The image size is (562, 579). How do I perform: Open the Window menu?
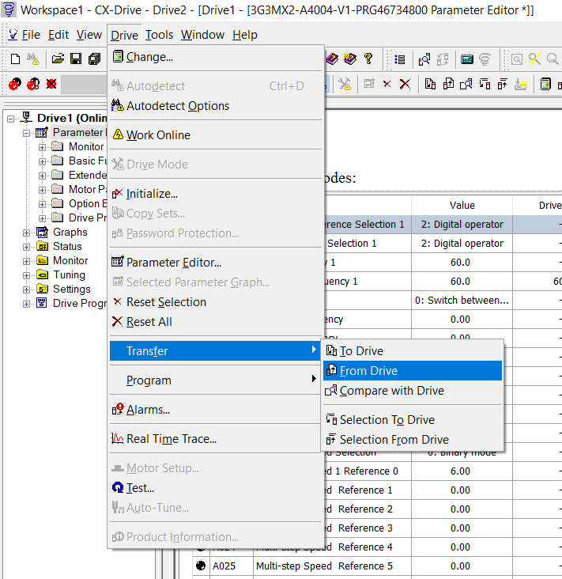tap(202, 35)
